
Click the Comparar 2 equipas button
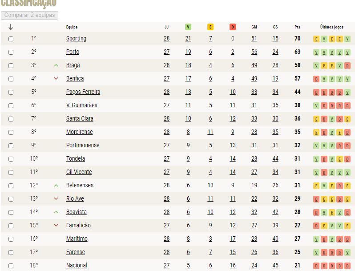[x=29, y=15]
